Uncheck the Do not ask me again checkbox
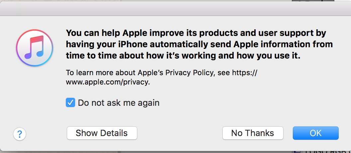The height and width of the screenshot is (153, 351). pyautogui.click(x=70, y=103)
